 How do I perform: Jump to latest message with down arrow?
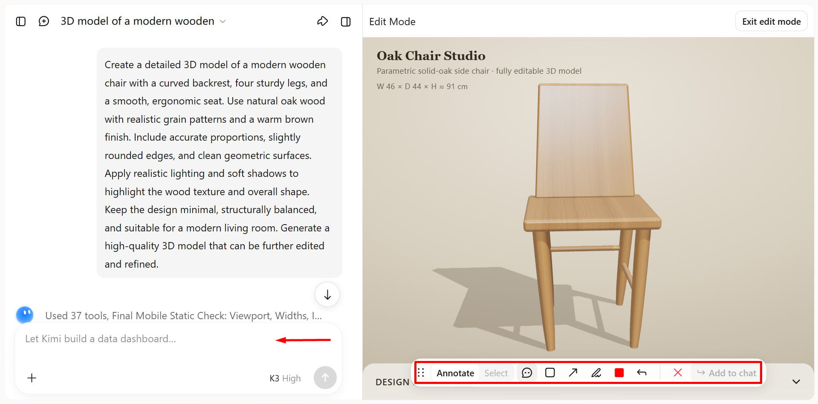327,294
